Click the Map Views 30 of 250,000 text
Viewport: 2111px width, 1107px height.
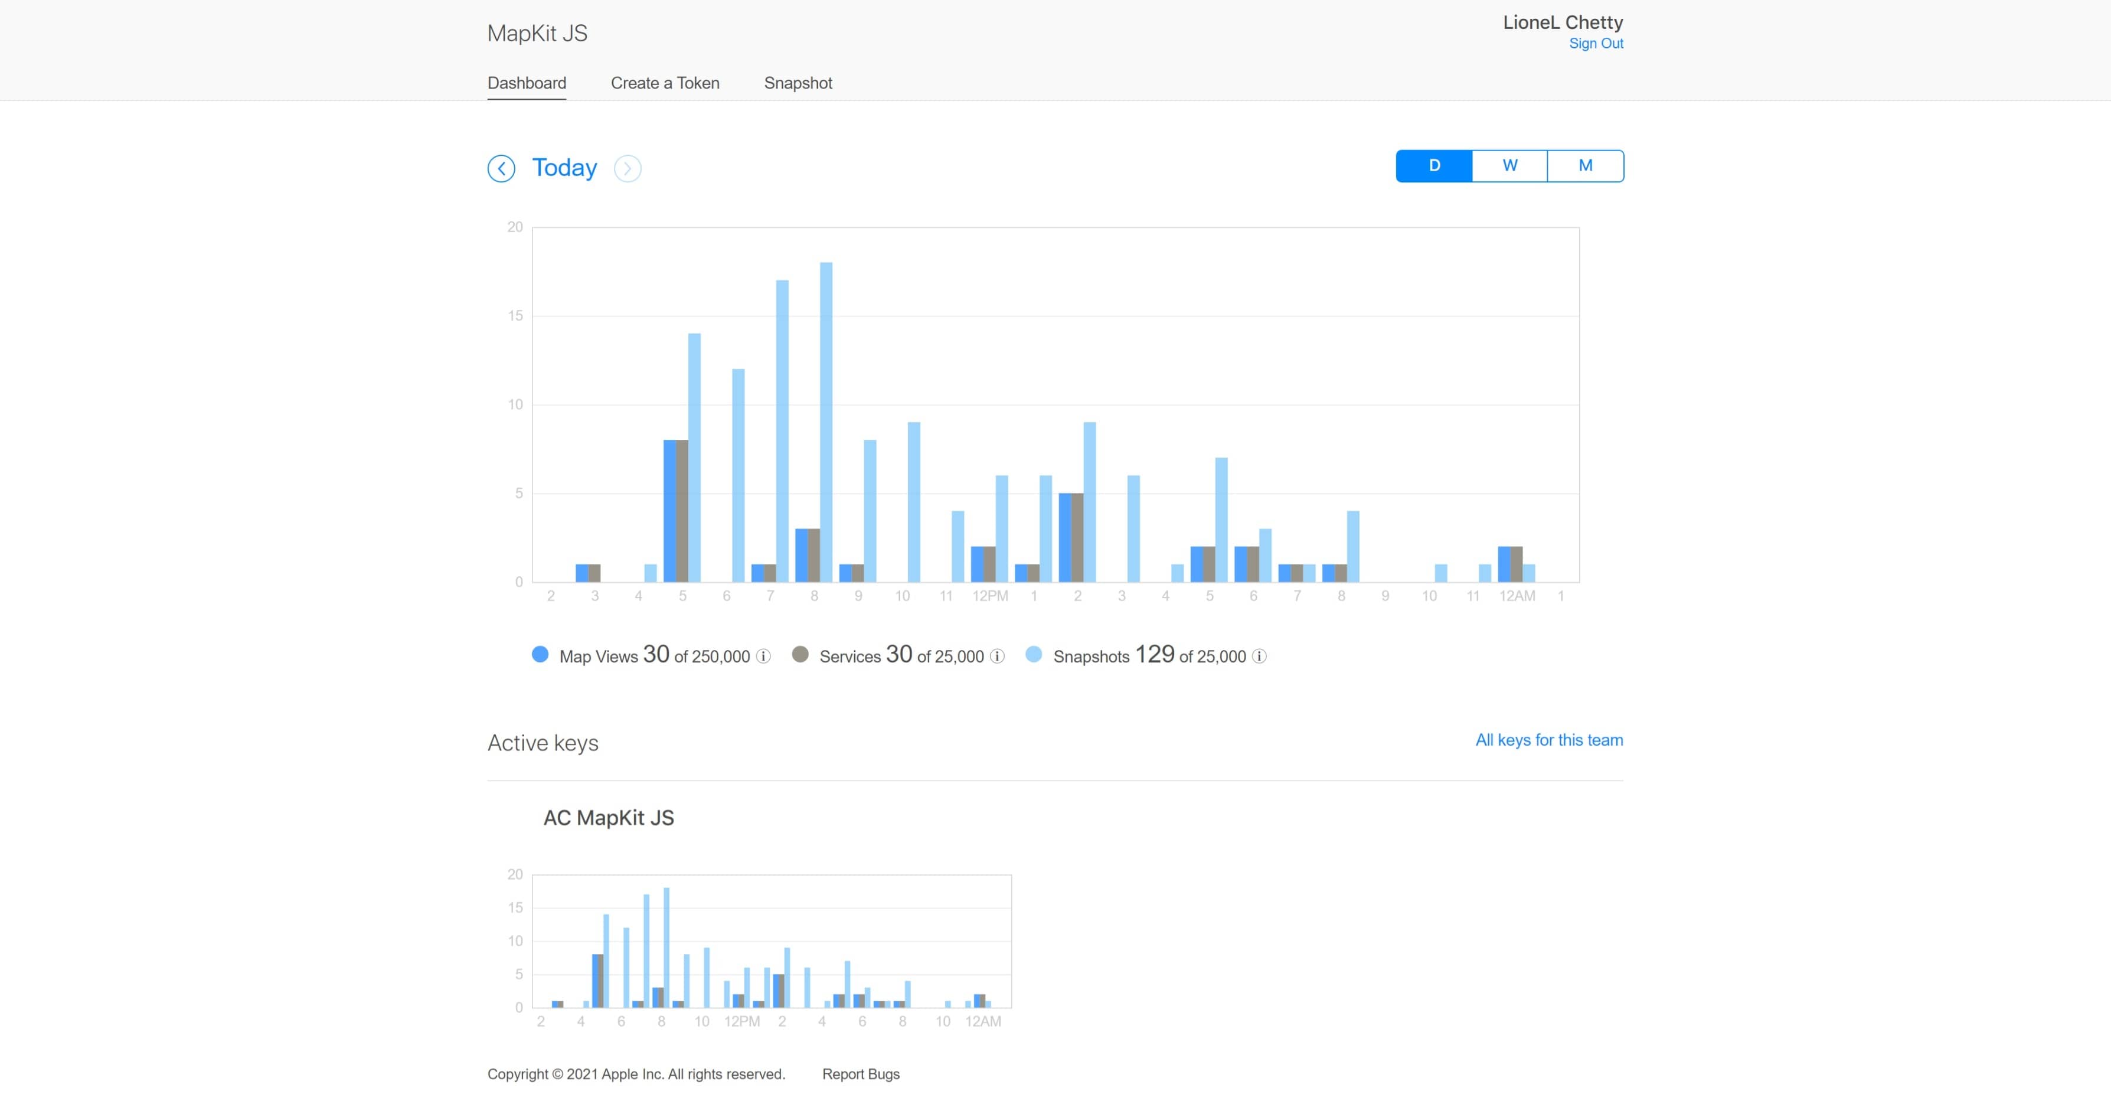point(654,655)
